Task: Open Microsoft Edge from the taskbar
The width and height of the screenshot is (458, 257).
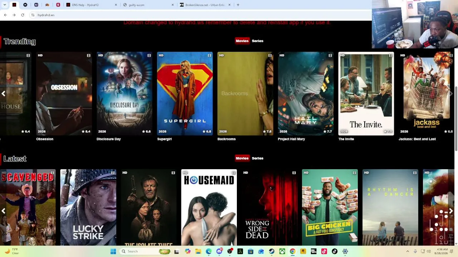Action: [x=209, y=251]
